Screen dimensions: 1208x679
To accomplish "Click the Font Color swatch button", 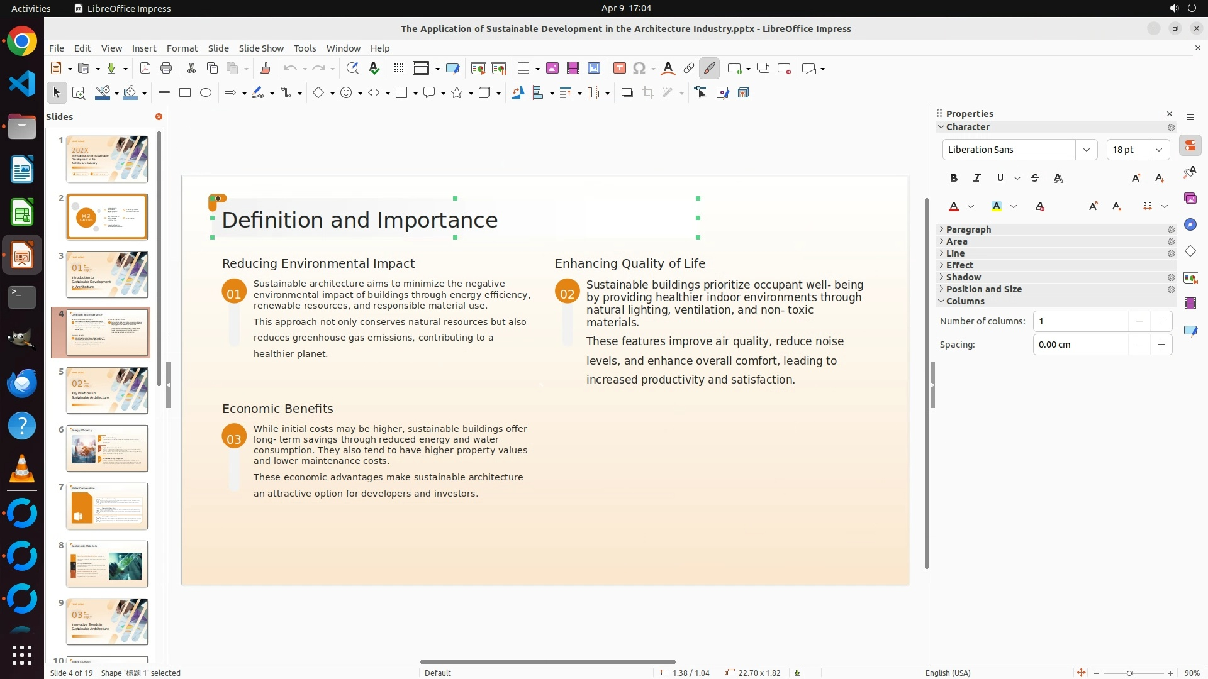I will 954,207.
